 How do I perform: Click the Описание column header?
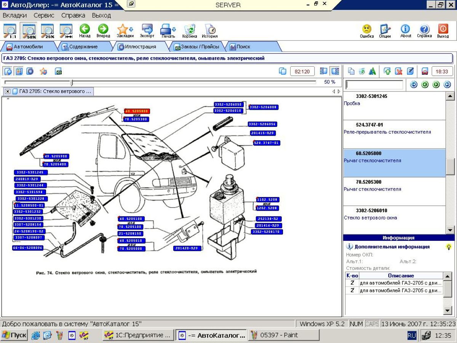(401, 276)
